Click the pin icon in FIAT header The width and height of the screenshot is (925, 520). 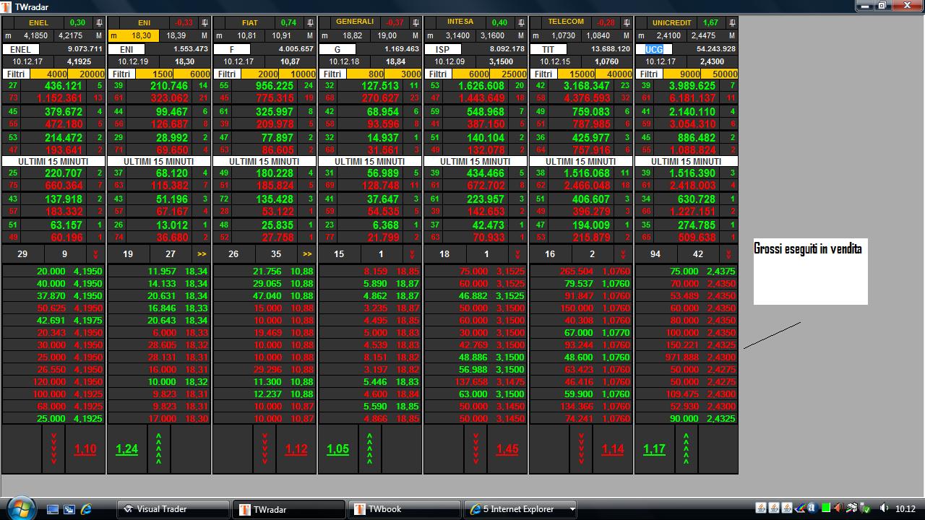pos(310,23)
